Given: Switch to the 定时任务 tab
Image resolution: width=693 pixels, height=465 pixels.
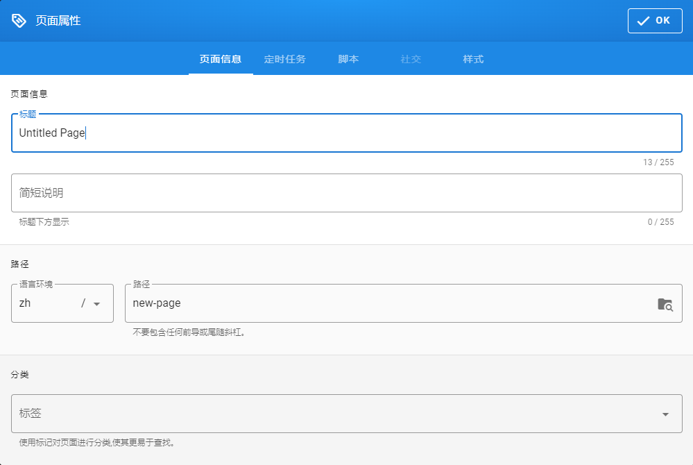Looking at the screenshot, I should pyautogui.click(x=285, y=59).
